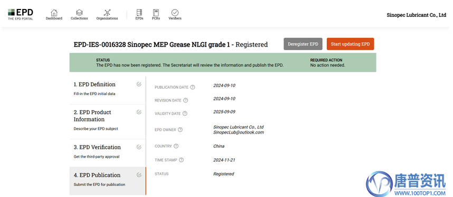Click help icon next to Country

click(x=176, y=146)
